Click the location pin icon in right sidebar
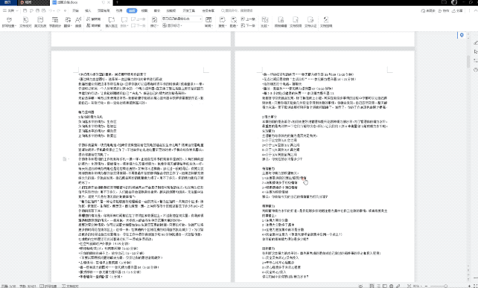Screen dimensions: 478x288 click(462, 36)
